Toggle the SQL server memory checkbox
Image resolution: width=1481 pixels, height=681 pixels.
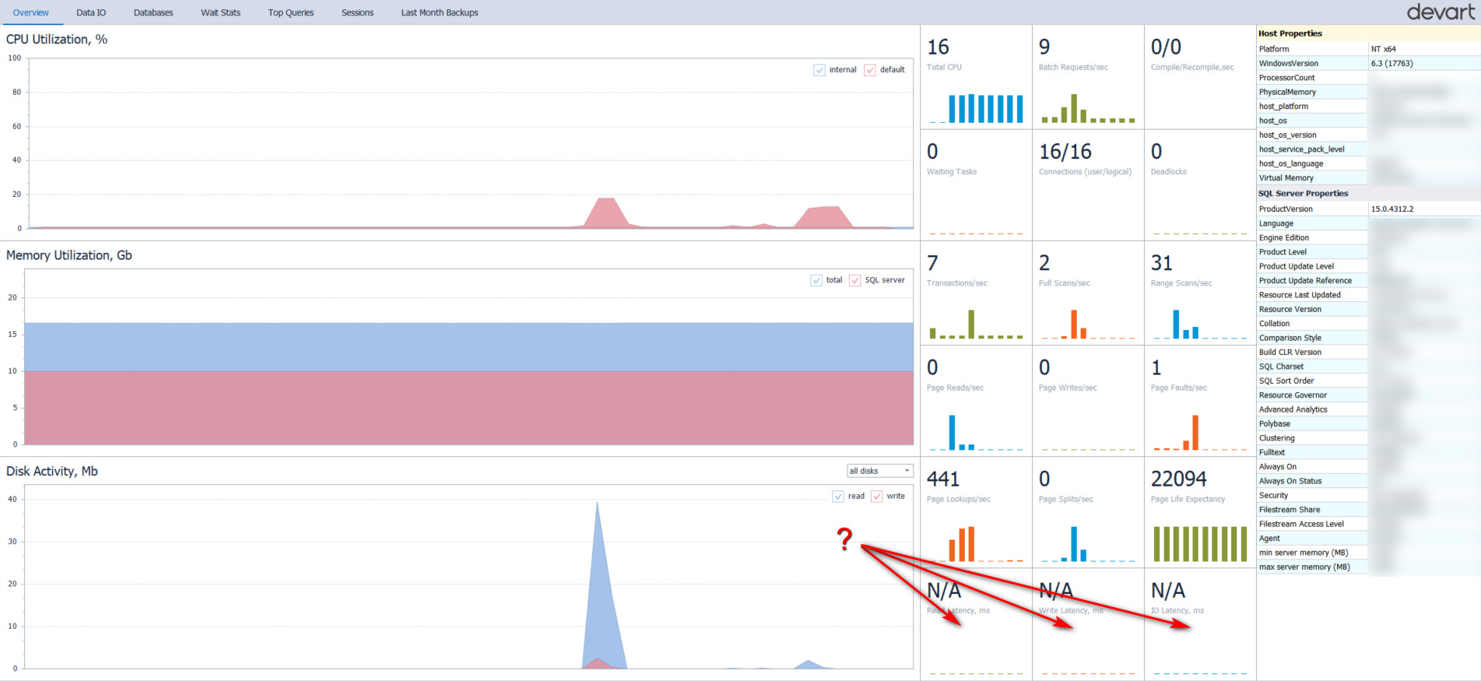[x=855, y=280]
